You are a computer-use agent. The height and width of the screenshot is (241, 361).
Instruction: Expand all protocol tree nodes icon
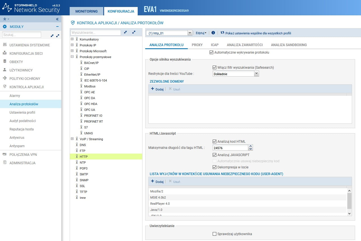(133, 33)
